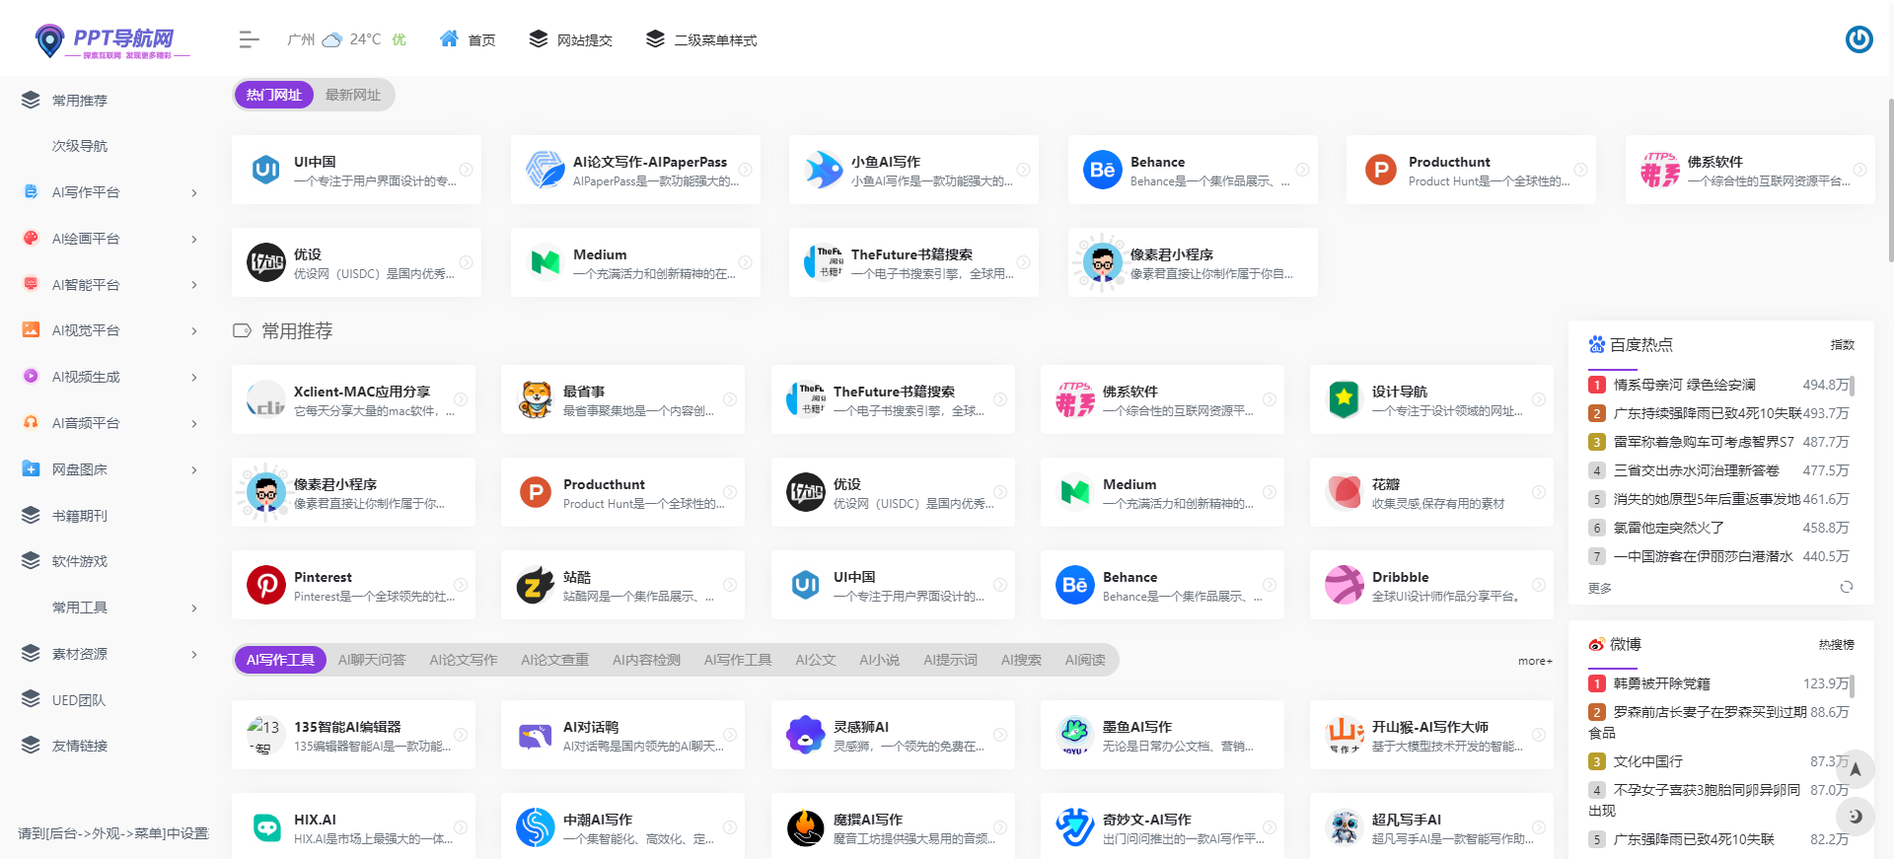Click the 墨鱼AI写作 icon
This screenshot has height=859, width=1894.
(x=1074, y=735)
